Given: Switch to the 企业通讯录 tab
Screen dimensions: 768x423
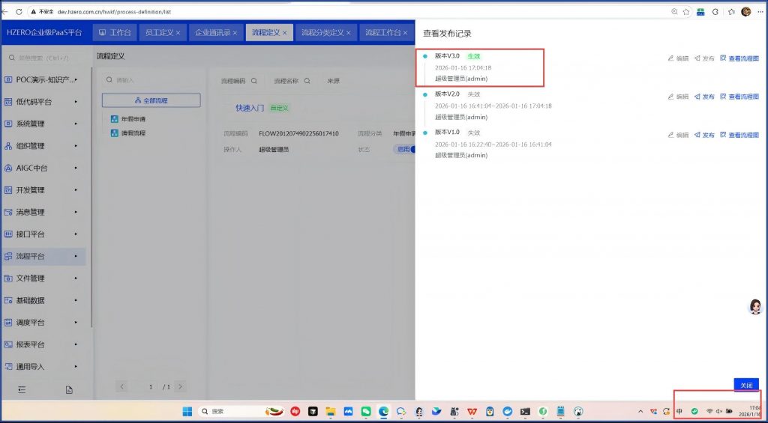Looking at the screenshot, I should (215, 33).
